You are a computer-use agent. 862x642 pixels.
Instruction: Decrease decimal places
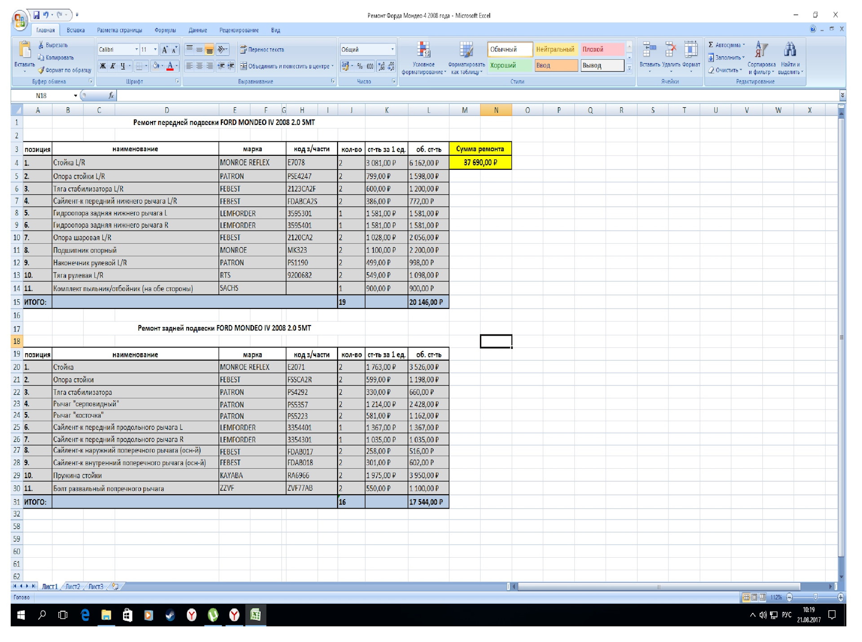[391, 66]
